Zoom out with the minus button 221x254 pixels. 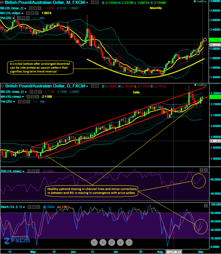(x=103, y=242)
